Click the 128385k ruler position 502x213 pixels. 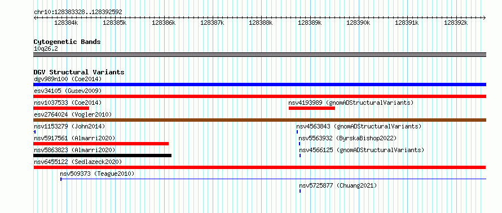pyautogui.click(x=115, y=23)
